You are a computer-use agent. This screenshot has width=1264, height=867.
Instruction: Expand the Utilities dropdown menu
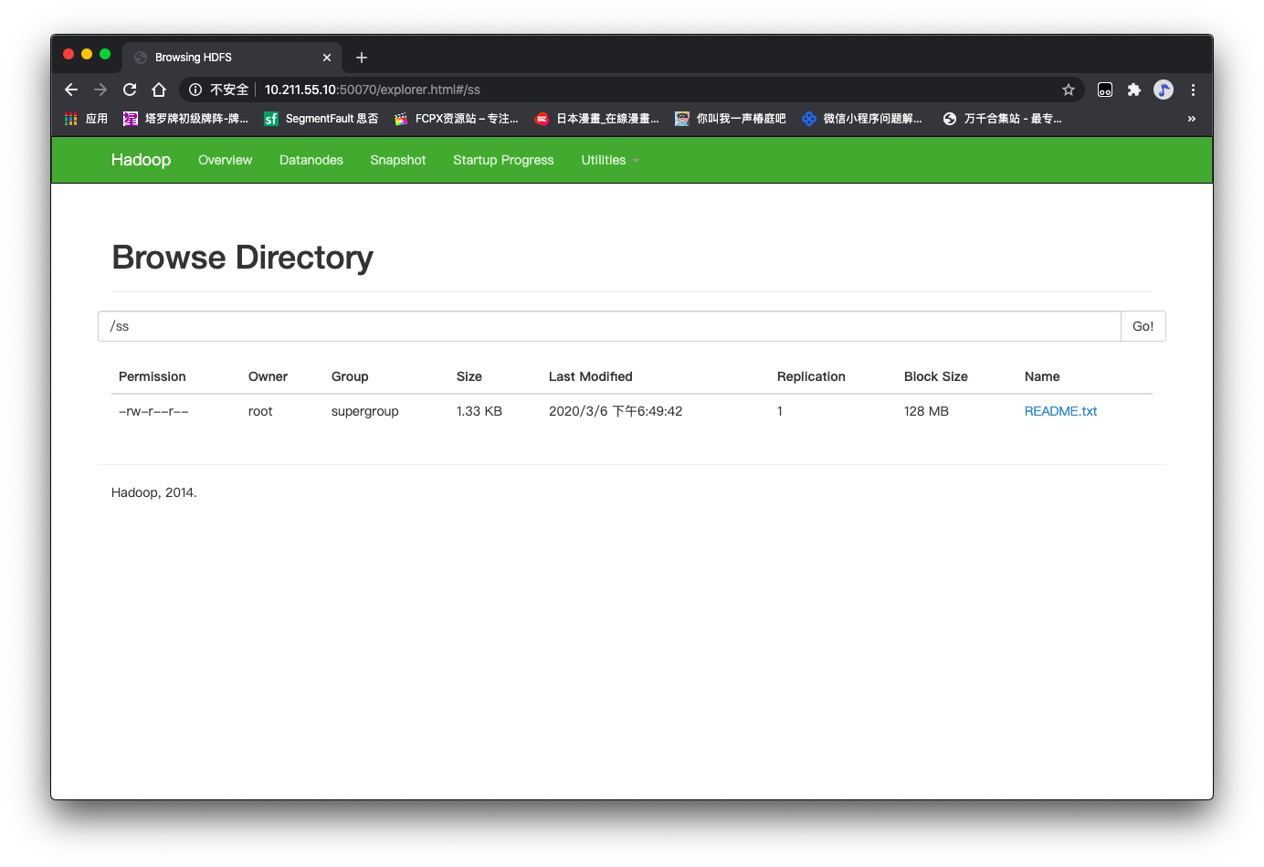point(609,160)
